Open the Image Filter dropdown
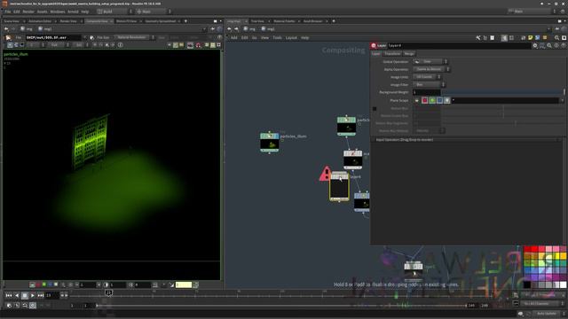The width and height of the screenshot is (568, 319). (429, 84)
